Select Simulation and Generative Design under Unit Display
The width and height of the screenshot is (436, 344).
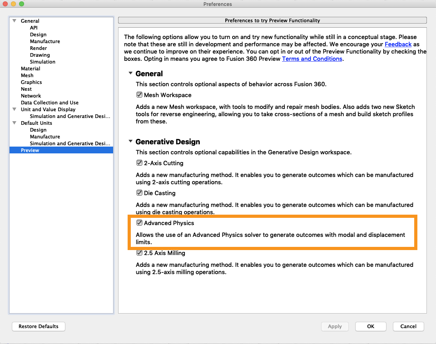tap(70, 116)
